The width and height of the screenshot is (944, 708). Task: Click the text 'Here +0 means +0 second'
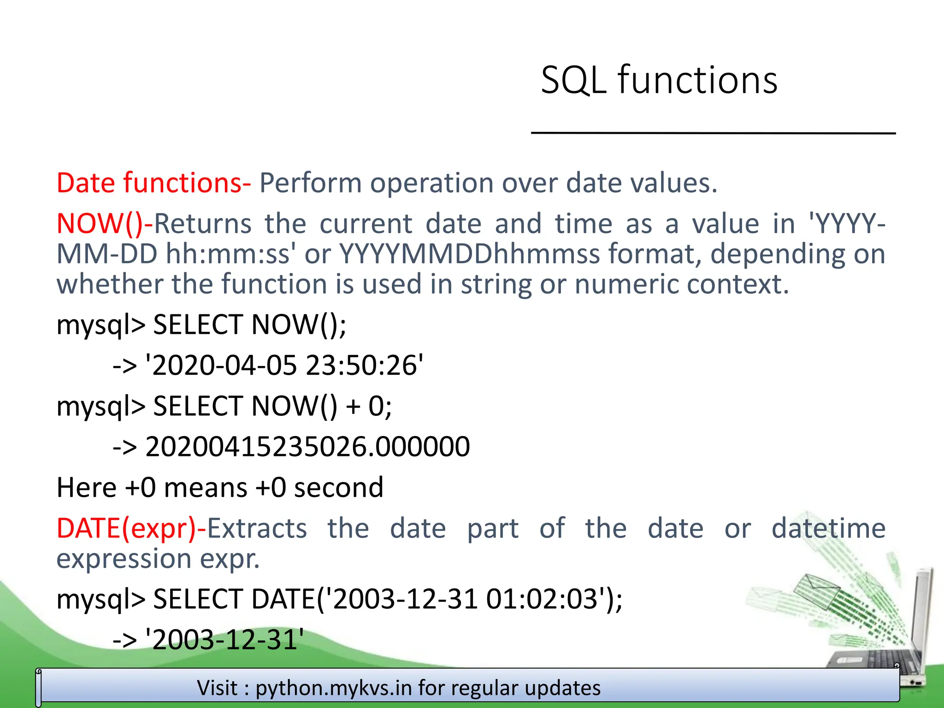click(x=220, y=487)
